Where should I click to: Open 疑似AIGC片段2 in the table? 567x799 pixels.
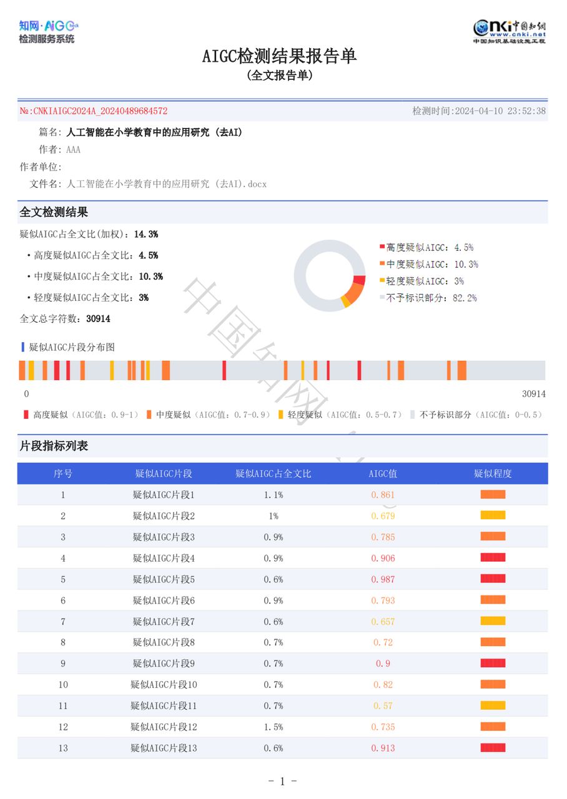[x=164, y=516]
